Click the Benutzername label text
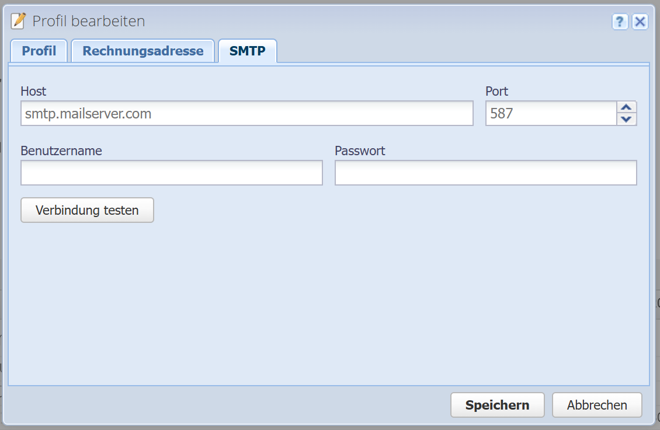Viewport: 660px width, 430px height. click(x=61, y=151)
